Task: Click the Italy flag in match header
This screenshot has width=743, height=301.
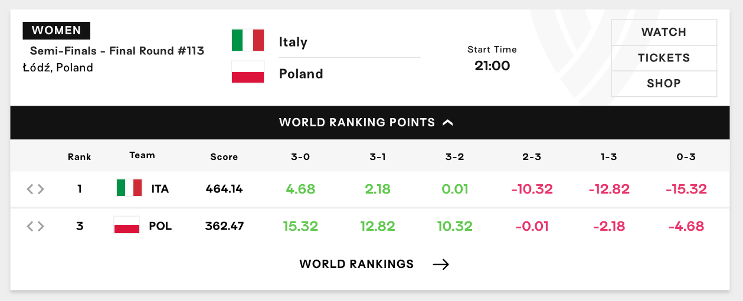Action: coord(248,40)
